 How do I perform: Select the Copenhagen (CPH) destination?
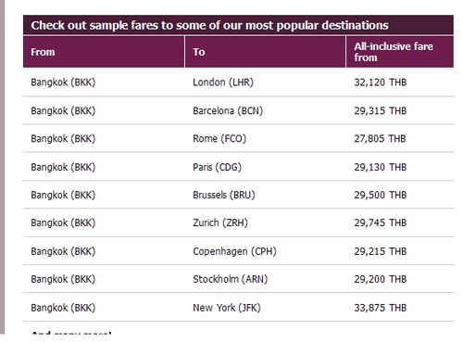[234, 251]
